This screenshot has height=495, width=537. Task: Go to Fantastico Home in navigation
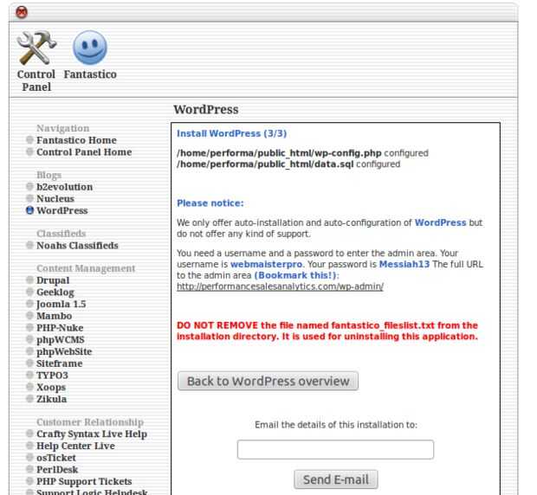click(x=76, y=140)
